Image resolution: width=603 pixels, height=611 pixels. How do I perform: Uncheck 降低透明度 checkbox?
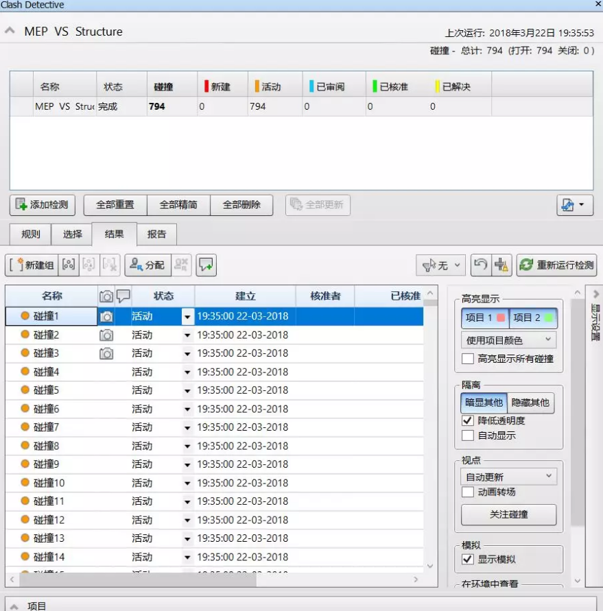click(x=468, y=420)
